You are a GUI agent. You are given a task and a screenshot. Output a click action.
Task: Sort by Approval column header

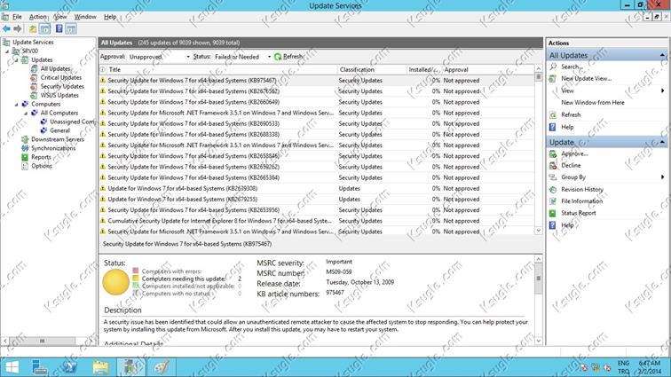click(x=488, y=69)
